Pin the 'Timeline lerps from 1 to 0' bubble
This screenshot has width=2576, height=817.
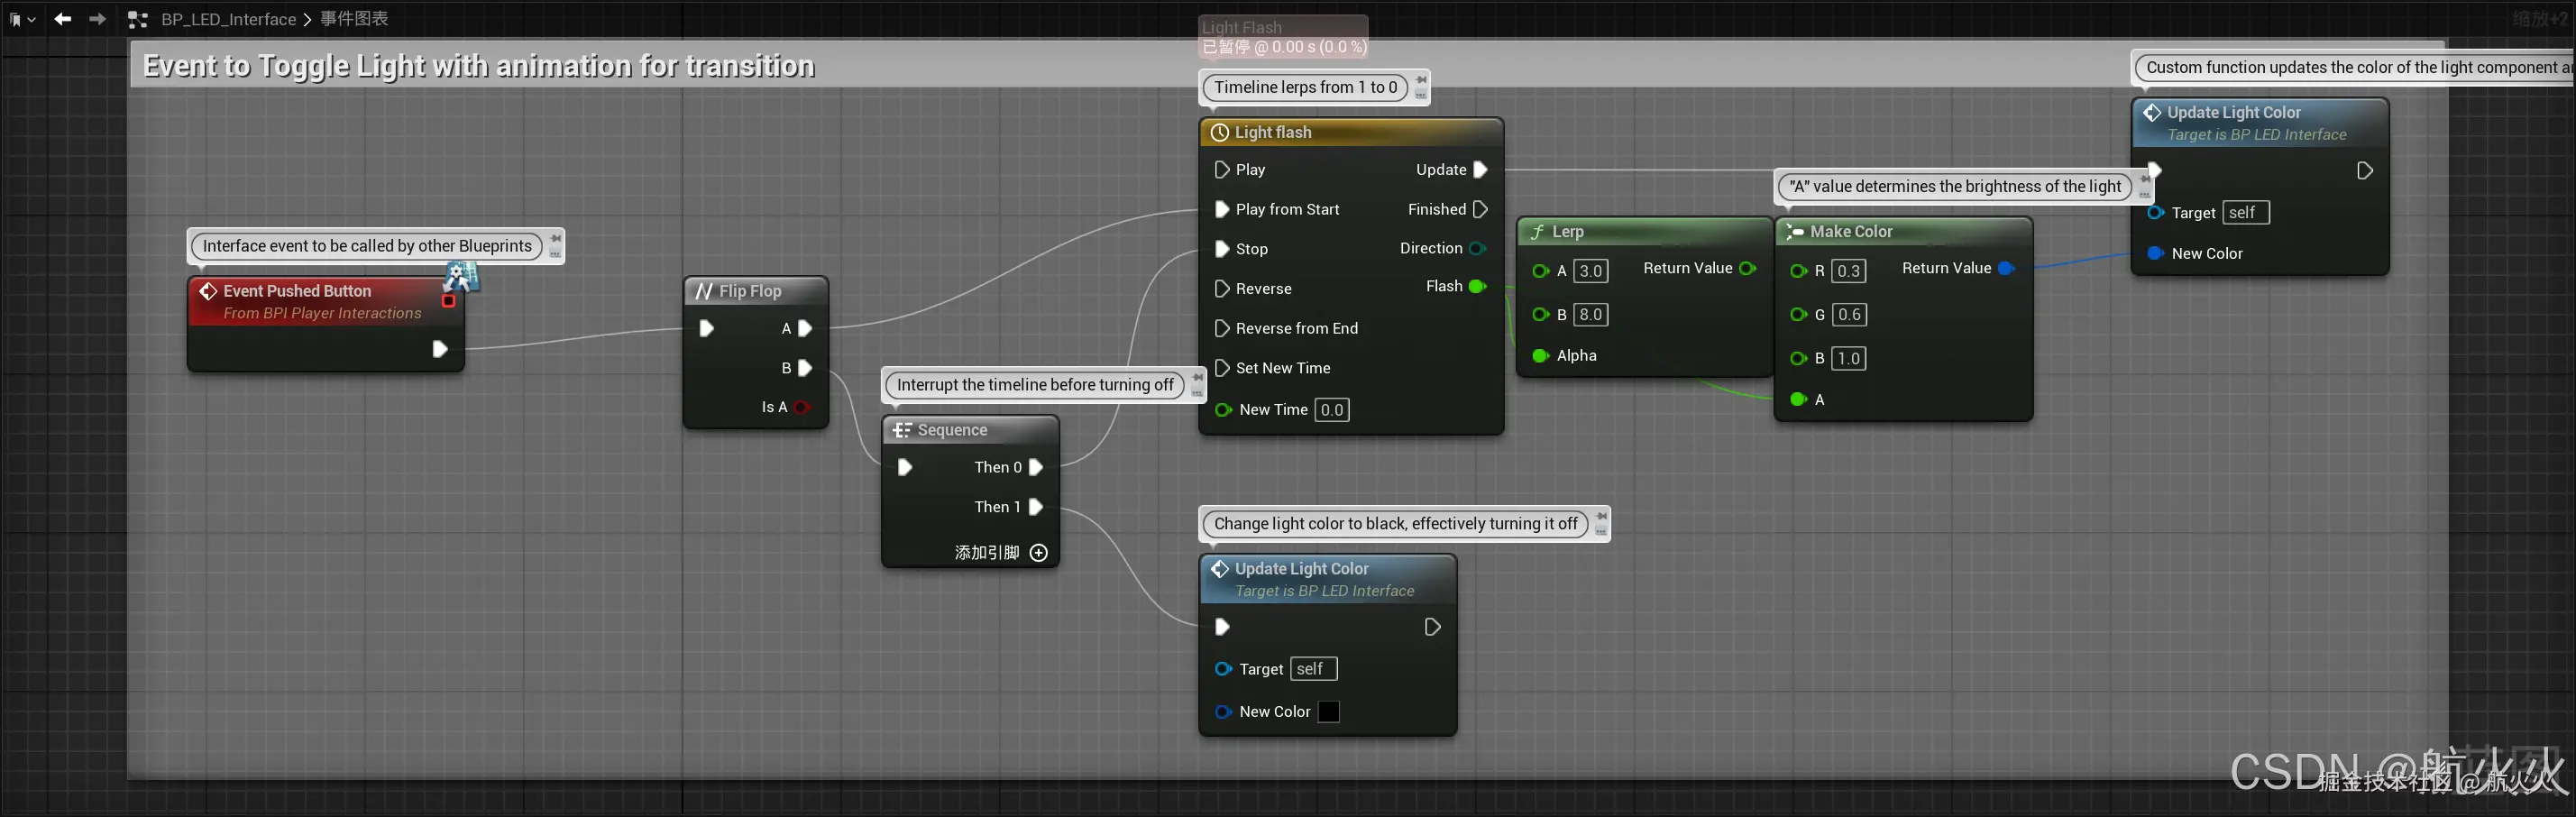click(1421, 80)
